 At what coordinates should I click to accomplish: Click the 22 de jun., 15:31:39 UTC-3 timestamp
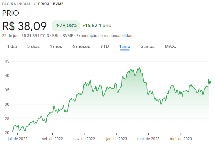(26, 36)
